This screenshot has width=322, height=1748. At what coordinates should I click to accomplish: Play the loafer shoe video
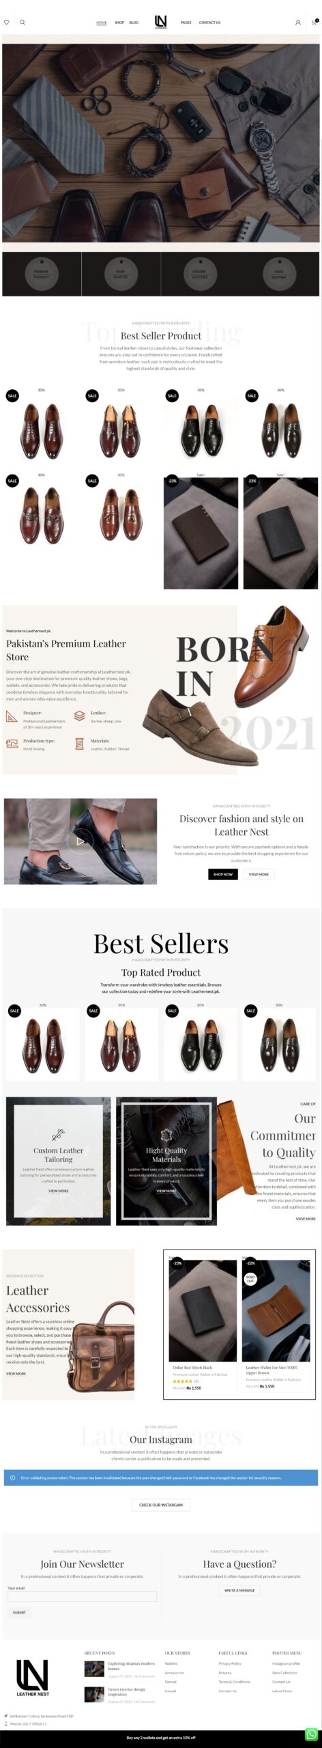tap(80, 841)
